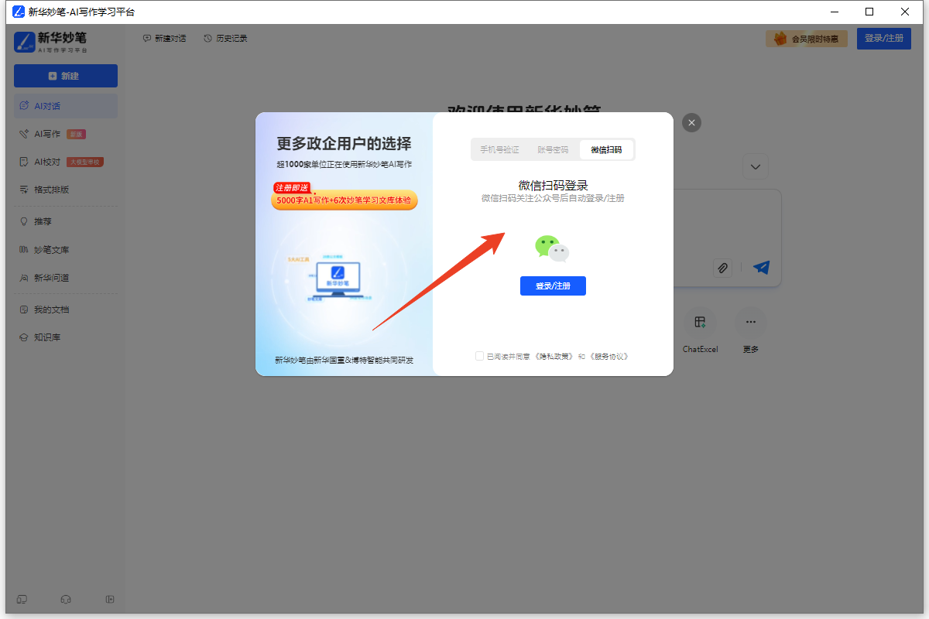
Task: Check the privacy policy agreement checkbox
Action: tap(478, 356)
